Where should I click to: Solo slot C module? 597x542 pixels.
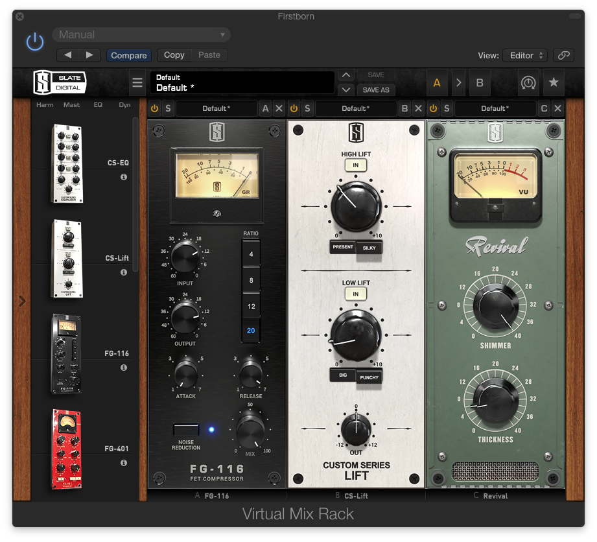(x=447, y=108)
